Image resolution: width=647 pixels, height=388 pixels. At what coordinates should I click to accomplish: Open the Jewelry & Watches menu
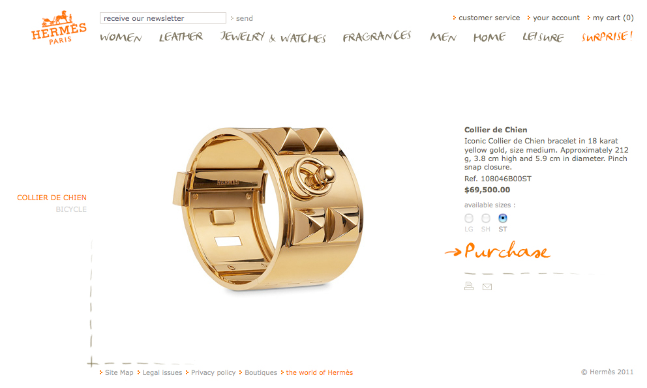[x=273, y=37]
